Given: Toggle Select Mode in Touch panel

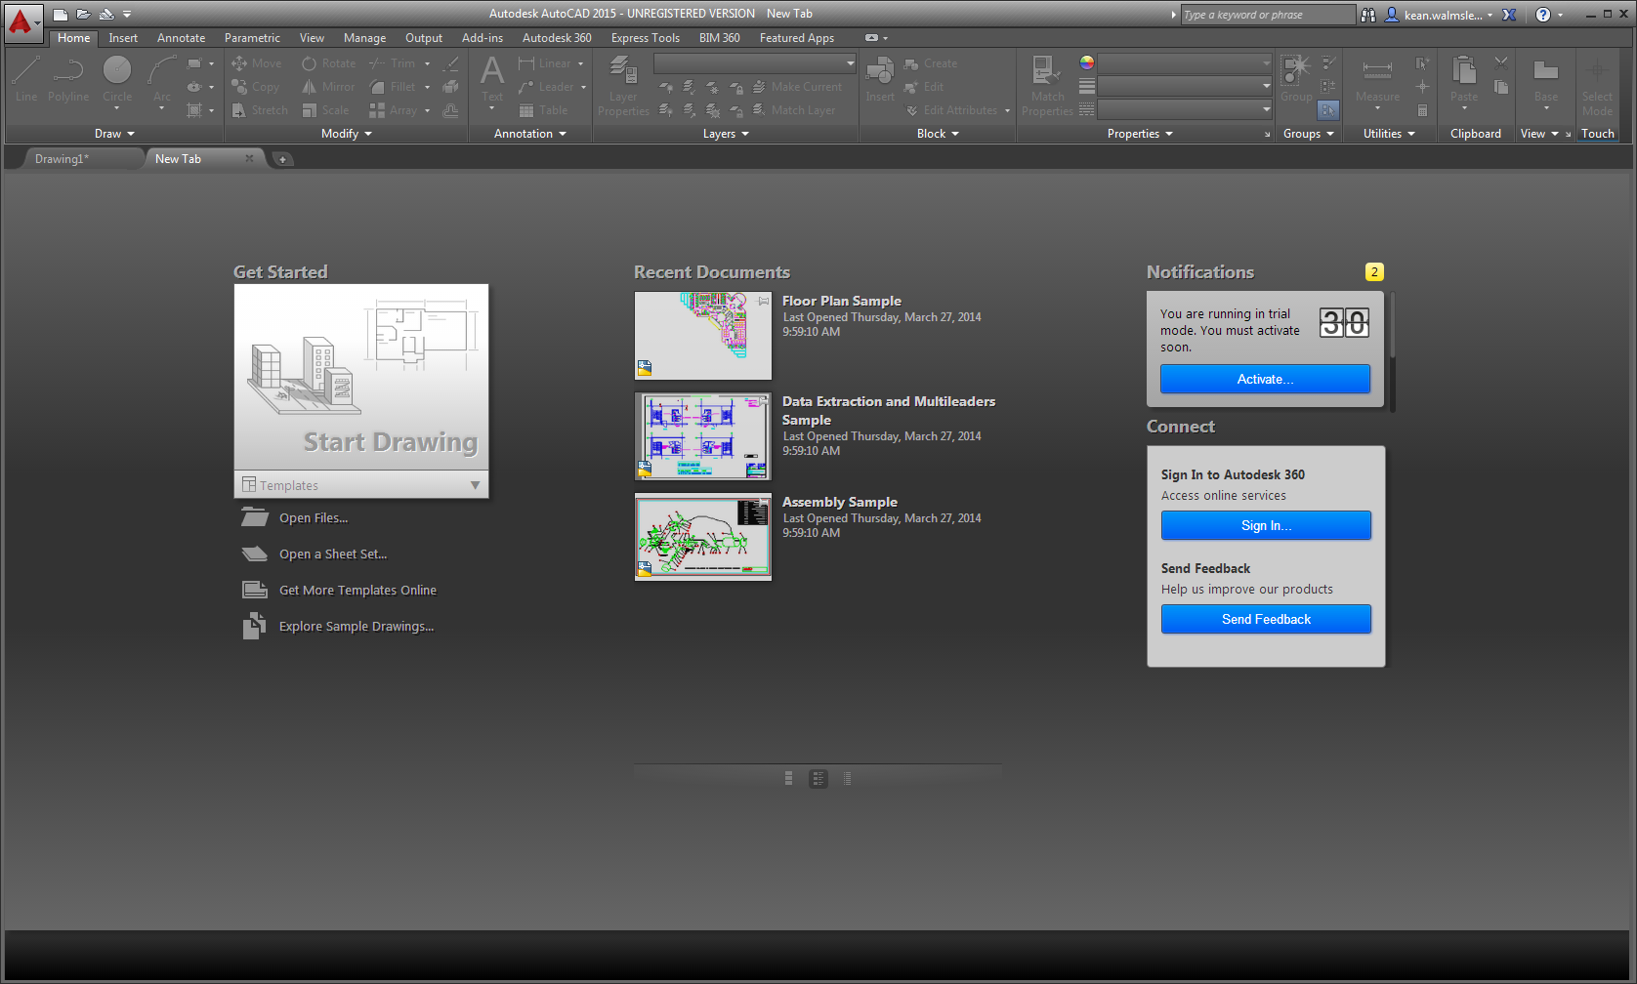Looking at the screenshot, I should tap(1597, 86).
